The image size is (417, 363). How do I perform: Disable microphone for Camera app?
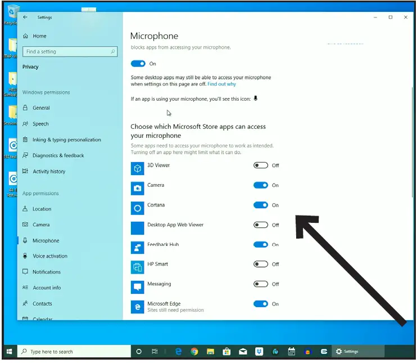(x=261, y=185)
